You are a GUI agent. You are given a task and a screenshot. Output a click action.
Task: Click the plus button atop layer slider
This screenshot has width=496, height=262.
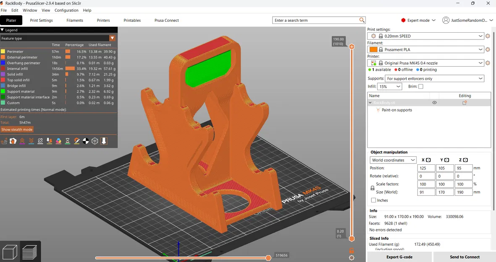tap(352, 47)
